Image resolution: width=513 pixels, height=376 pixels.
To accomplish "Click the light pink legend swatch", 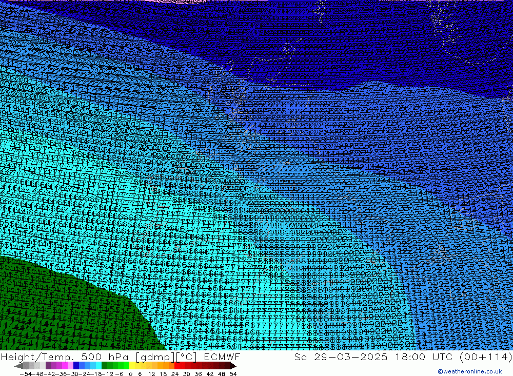I will (70, 366).
